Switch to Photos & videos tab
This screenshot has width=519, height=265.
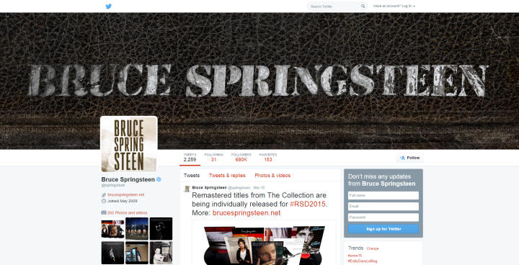click(x=272, y=176)
